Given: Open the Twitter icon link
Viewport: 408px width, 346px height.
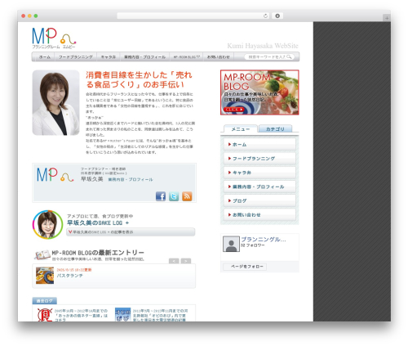Looking at the screenshot, I should click(174, 196).
